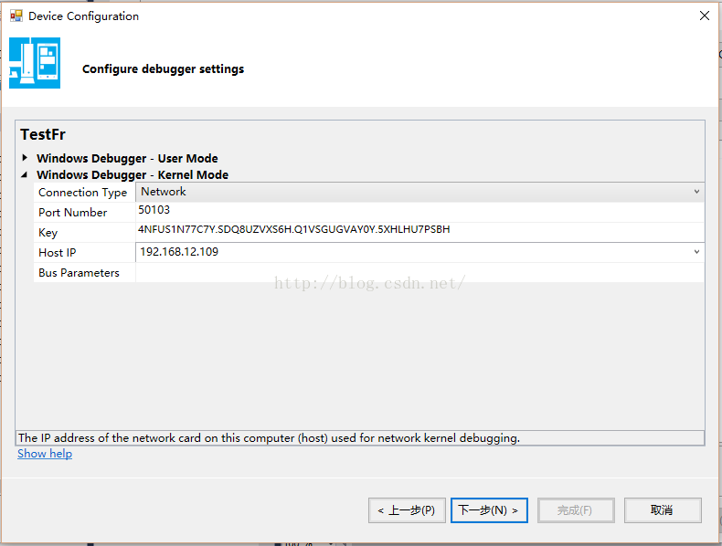The height and width of the screenshot is (546, 722).
Task: Collapse Windows Debugger - Kernel Mode section
Action: pyautogui.click(x=25, y=174)
